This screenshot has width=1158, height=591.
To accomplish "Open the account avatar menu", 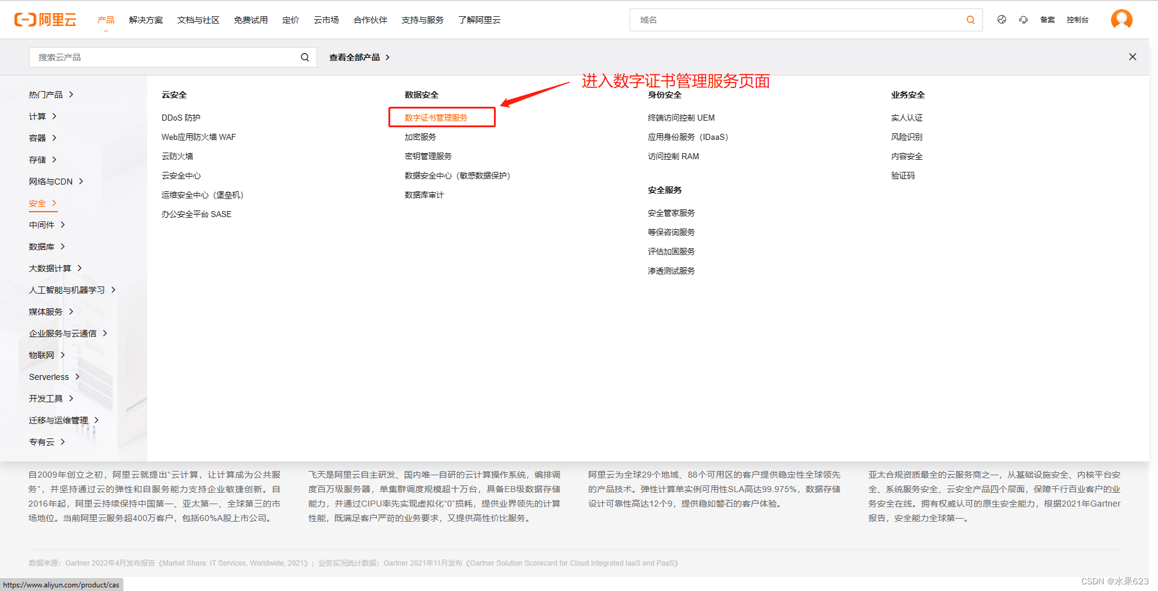I will point(1122,19).
